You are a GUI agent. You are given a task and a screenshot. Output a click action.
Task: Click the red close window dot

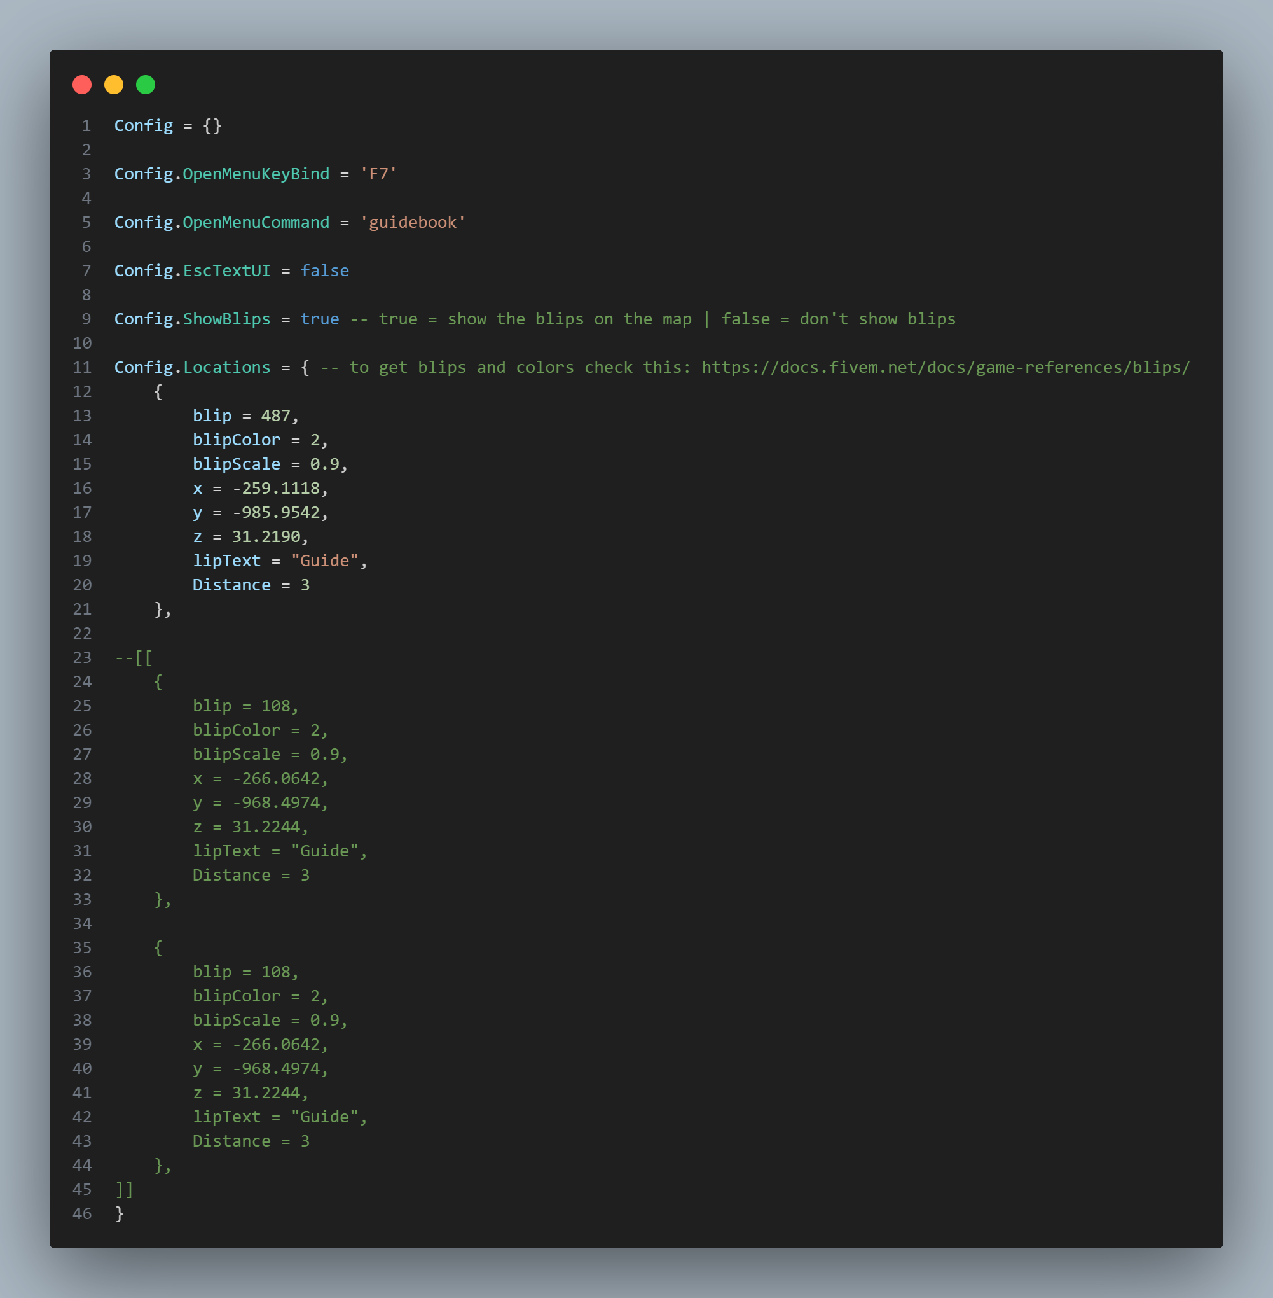(x=82, y=85)
